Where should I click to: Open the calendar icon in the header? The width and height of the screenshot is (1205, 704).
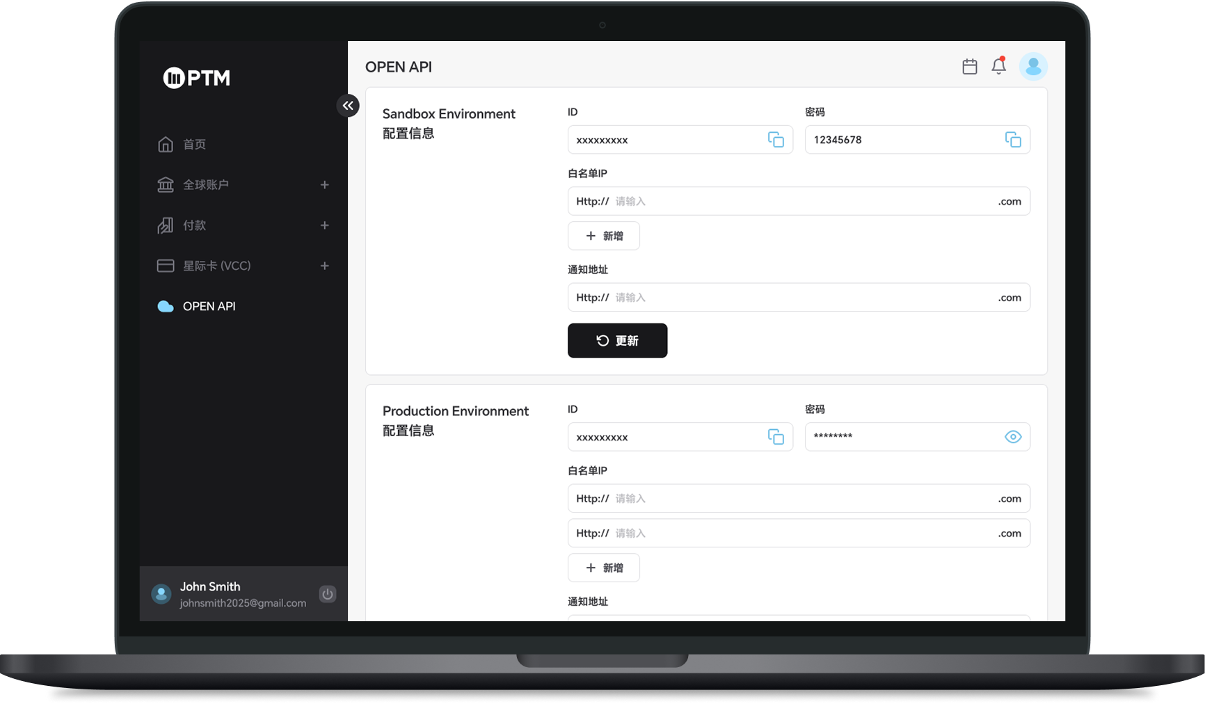click(969, 66)
